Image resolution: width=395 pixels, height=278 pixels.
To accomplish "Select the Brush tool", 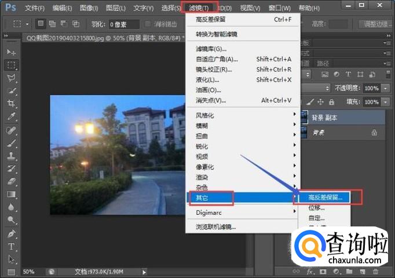I will pos(11,143).
